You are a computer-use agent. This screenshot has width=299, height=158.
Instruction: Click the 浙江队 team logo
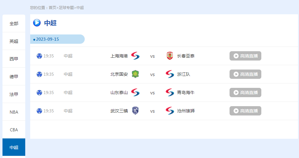pos(170,74)
